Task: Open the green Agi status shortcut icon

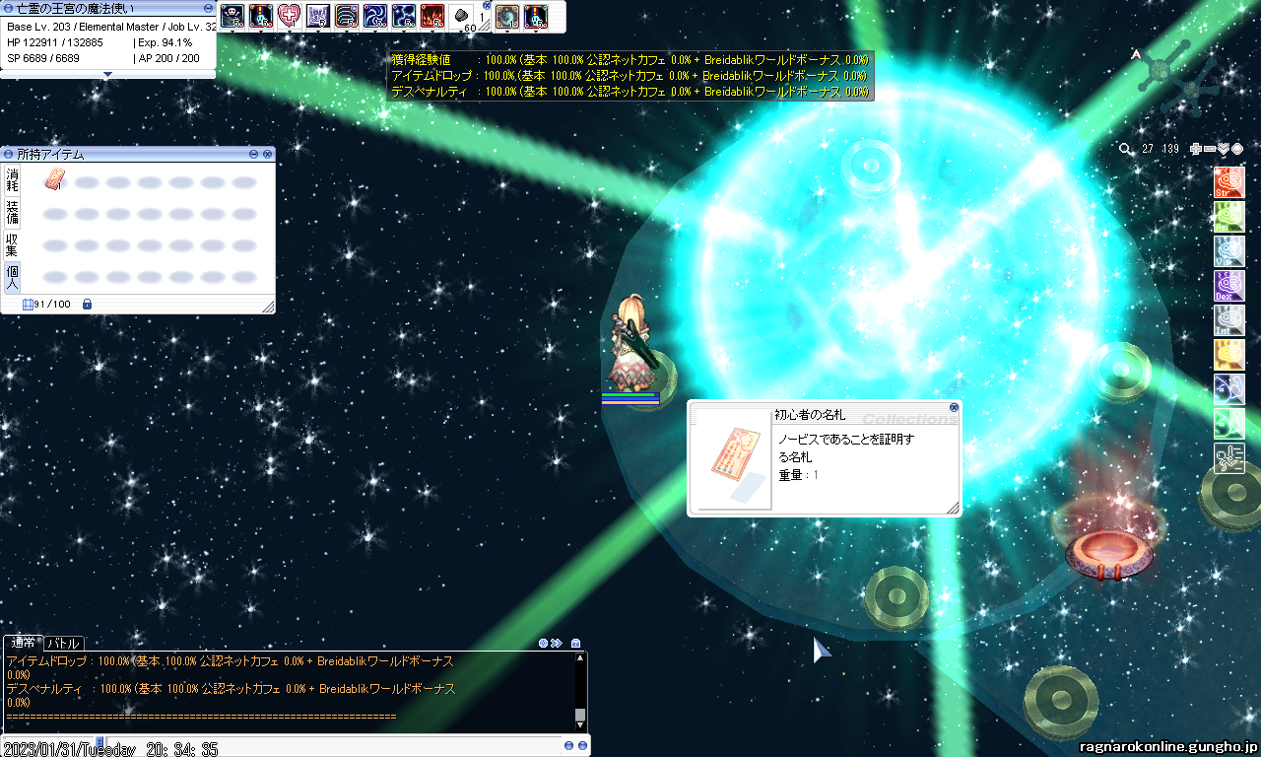Action: [1229, 217]
